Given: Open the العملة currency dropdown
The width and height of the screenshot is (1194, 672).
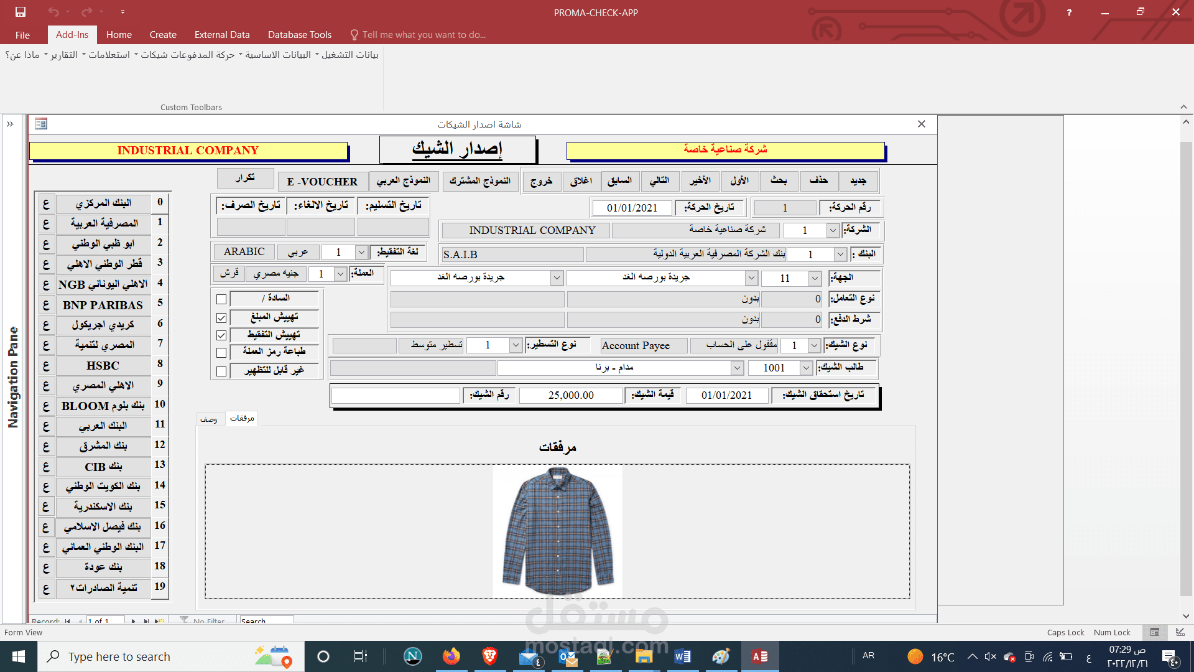Looking at the screenshot, I should click(340, 274).
